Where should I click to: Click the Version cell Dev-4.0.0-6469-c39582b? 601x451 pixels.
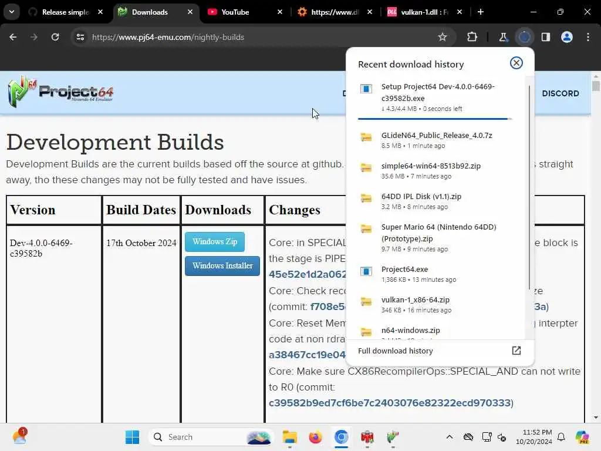(x=41, y=248)
